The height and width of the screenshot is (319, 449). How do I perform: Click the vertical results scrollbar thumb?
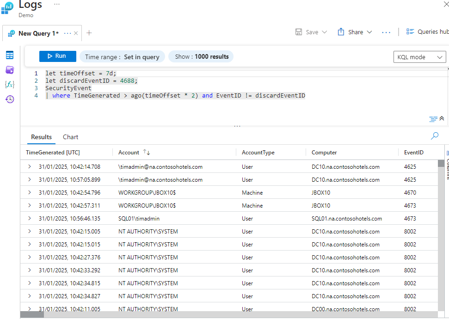(441, 163)
